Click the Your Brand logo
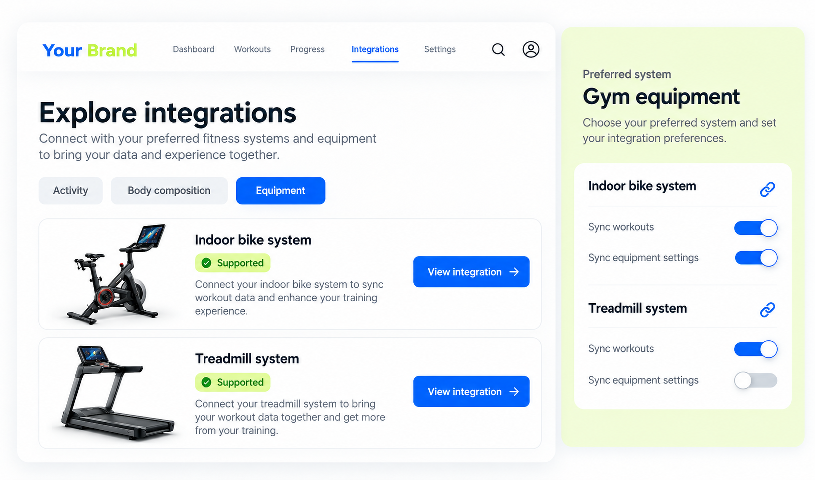815x480 pixels. pos(90,50)
